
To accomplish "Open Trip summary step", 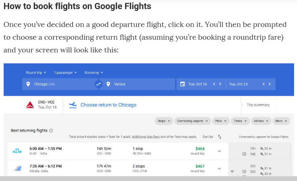I will coord(258,105).
